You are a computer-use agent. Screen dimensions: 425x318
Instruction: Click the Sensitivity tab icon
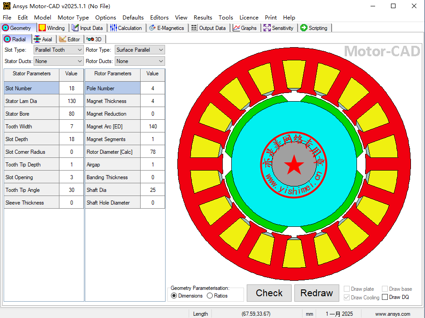click(267, 28)
